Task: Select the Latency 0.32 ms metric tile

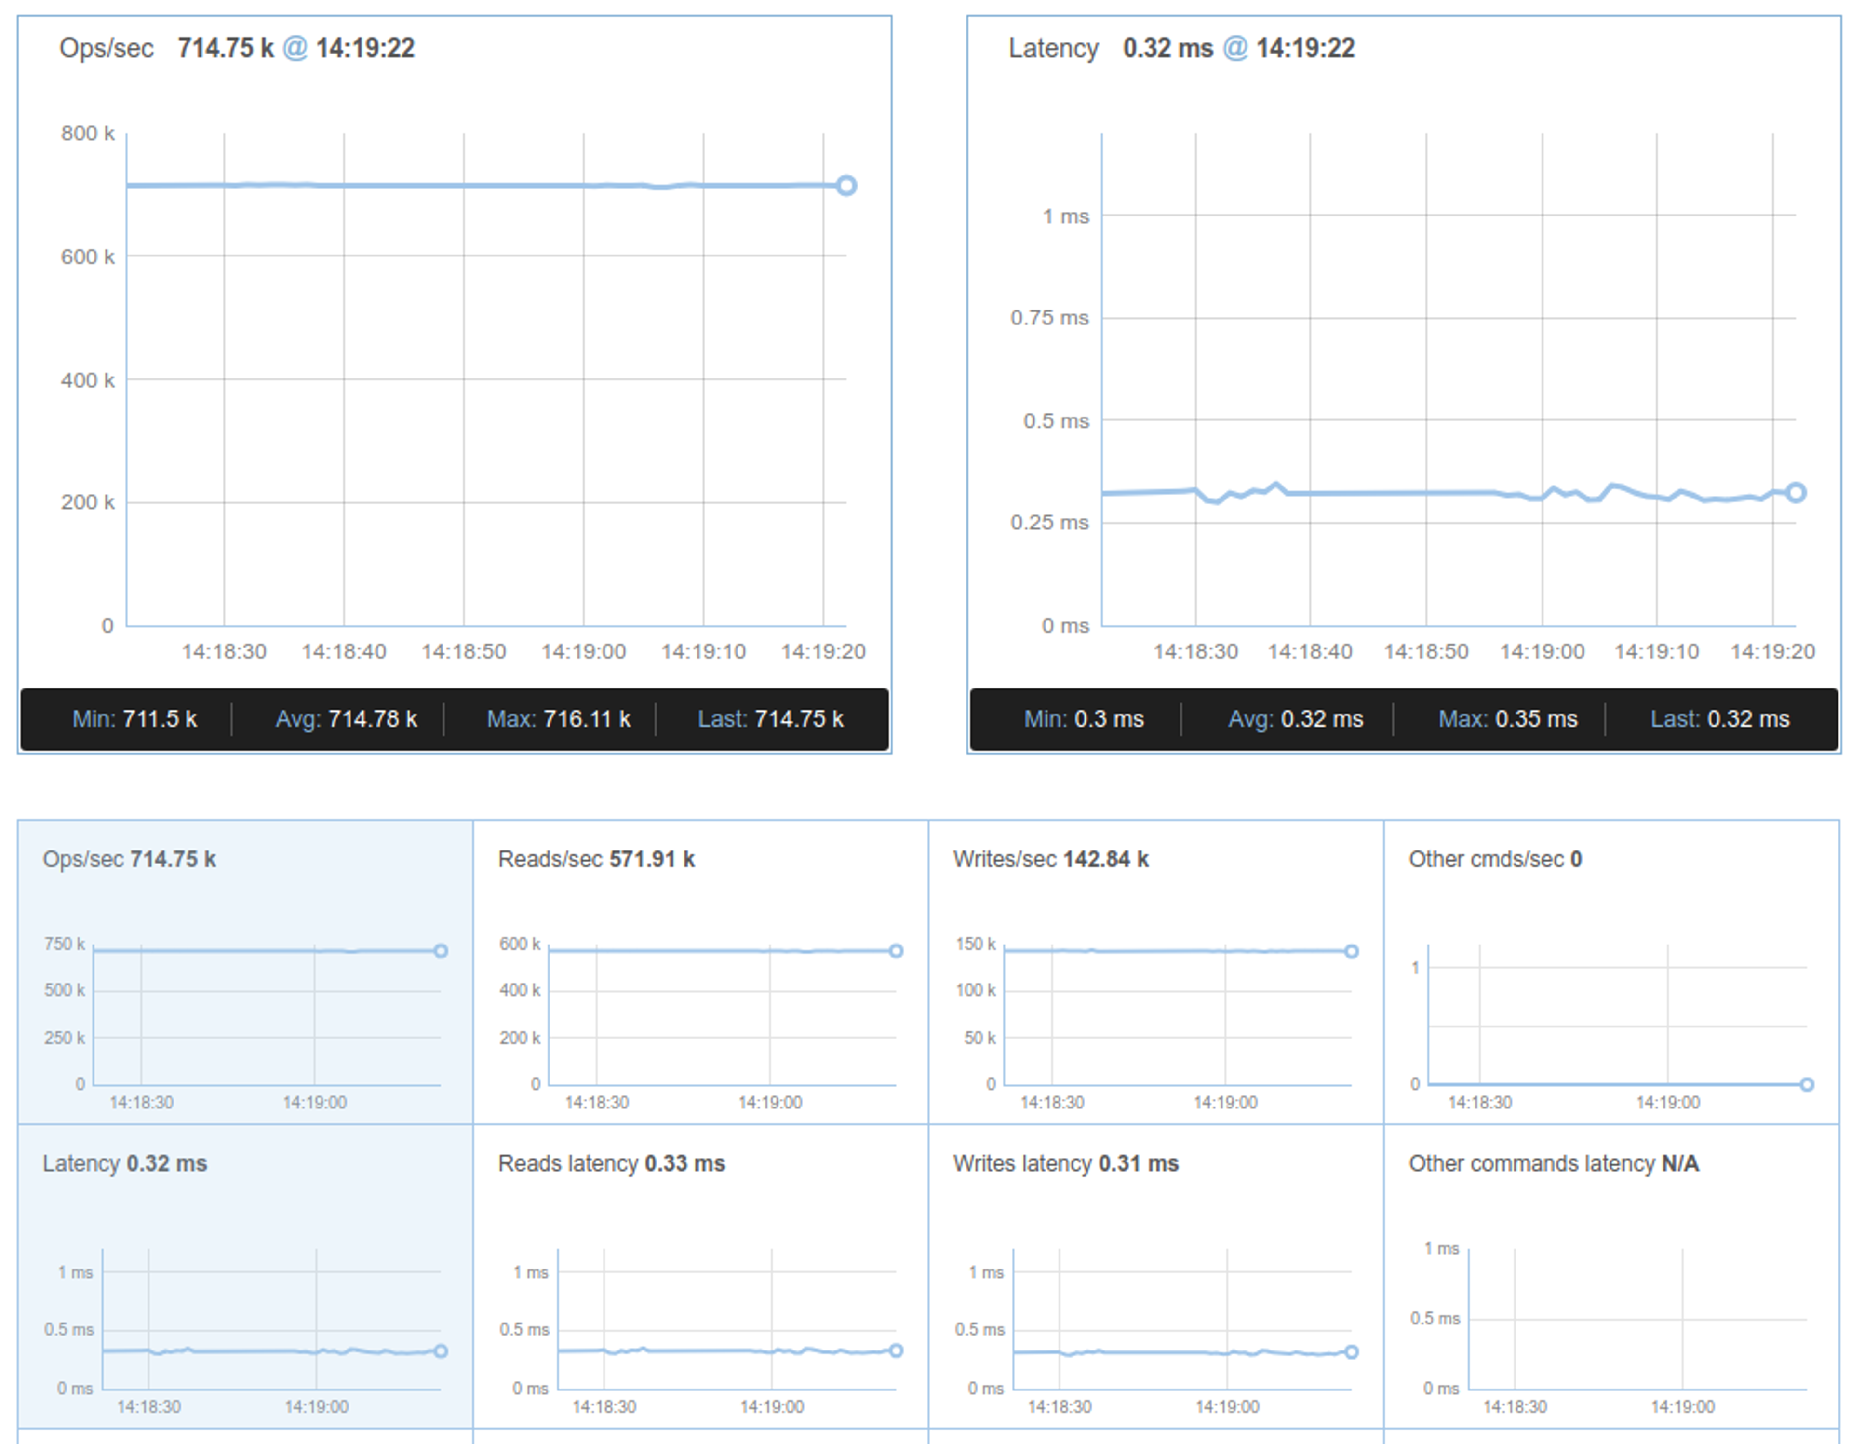Action: (x=245, y=1277)
